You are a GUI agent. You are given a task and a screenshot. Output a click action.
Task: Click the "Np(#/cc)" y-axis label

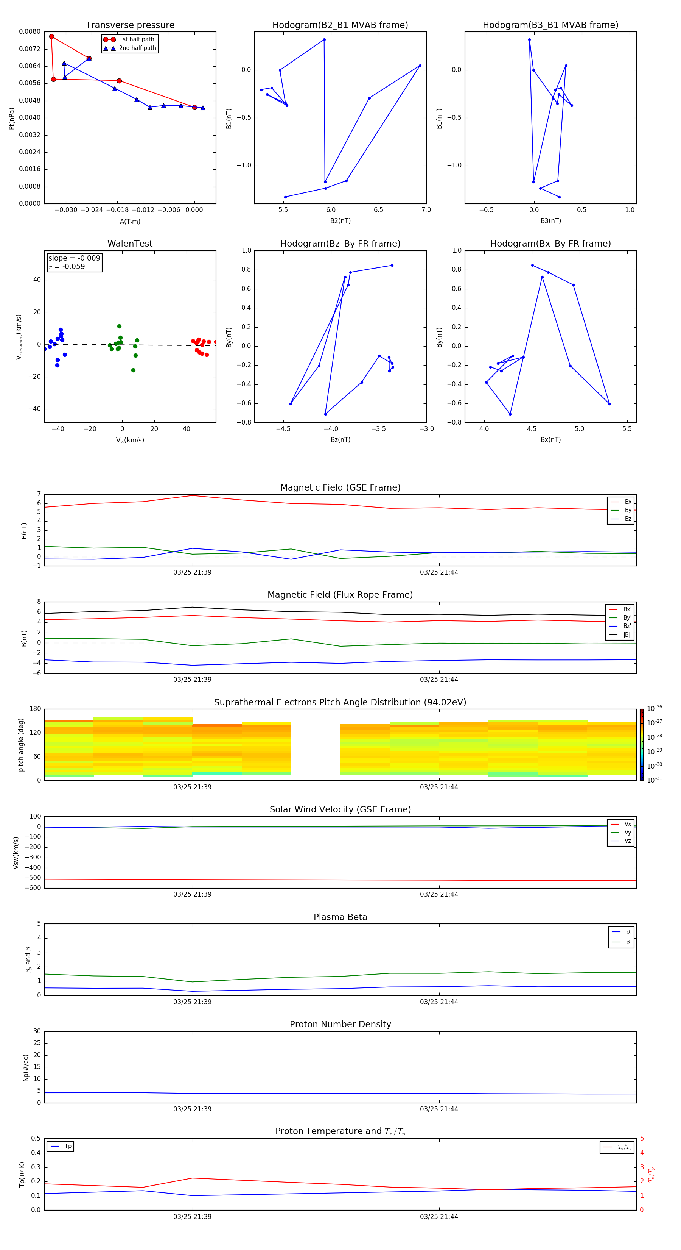(x=26, y=1067)
